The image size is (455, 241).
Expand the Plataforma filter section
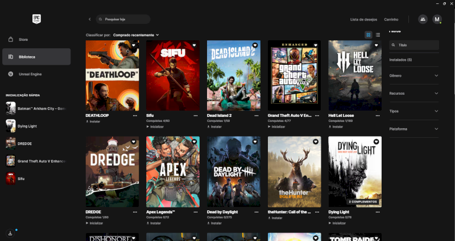click(x=413, y=129)
